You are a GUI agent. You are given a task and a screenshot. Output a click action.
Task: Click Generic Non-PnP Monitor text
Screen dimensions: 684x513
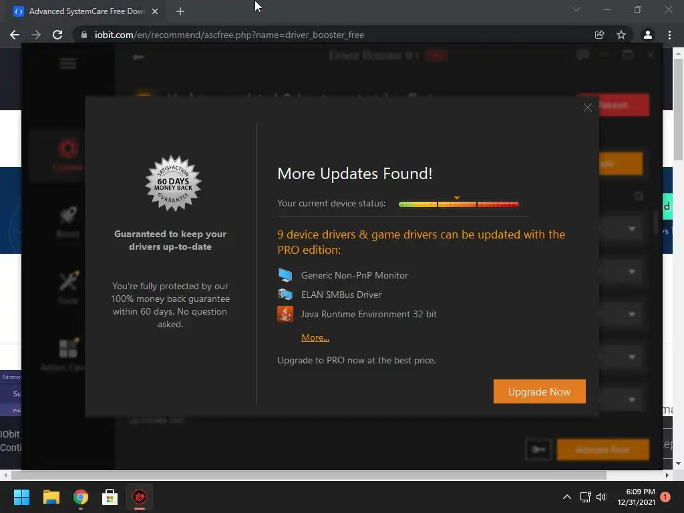[354, 275]
